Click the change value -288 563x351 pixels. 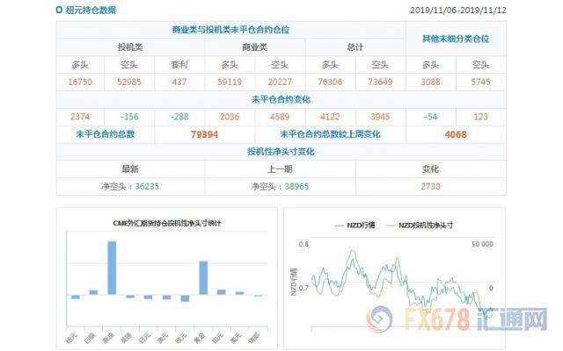[x=179, y=117]
